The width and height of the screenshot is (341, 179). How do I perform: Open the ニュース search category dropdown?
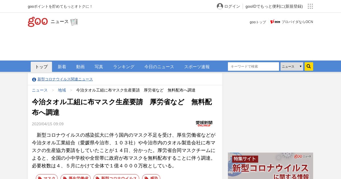point(292,66)
